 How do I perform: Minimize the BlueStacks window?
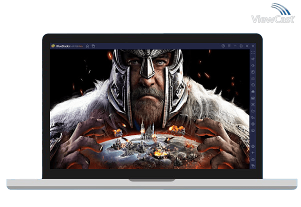click(235, 46)
